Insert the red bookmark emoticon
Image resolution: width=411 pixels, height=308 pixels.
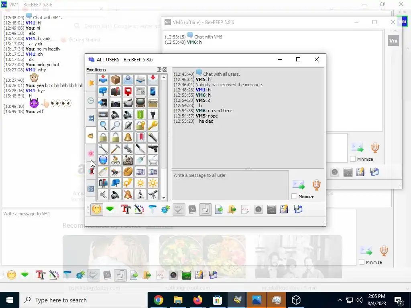click(140, 137)
